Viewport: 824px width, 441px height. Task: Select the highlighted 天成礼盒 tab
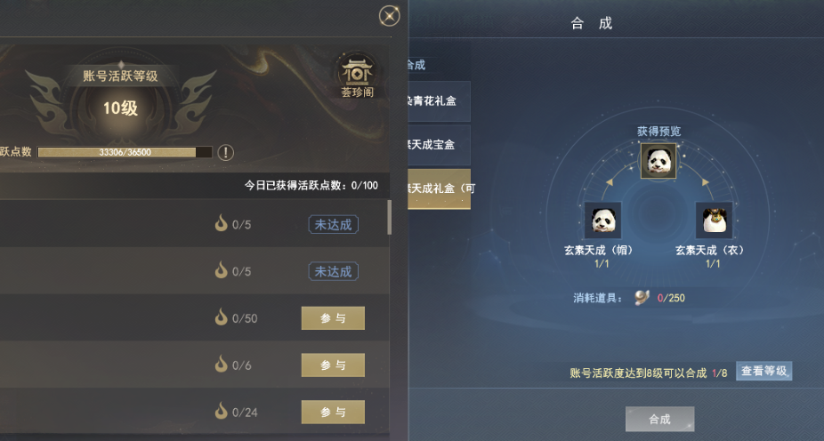pyautogui.click(x=439, y=188)
